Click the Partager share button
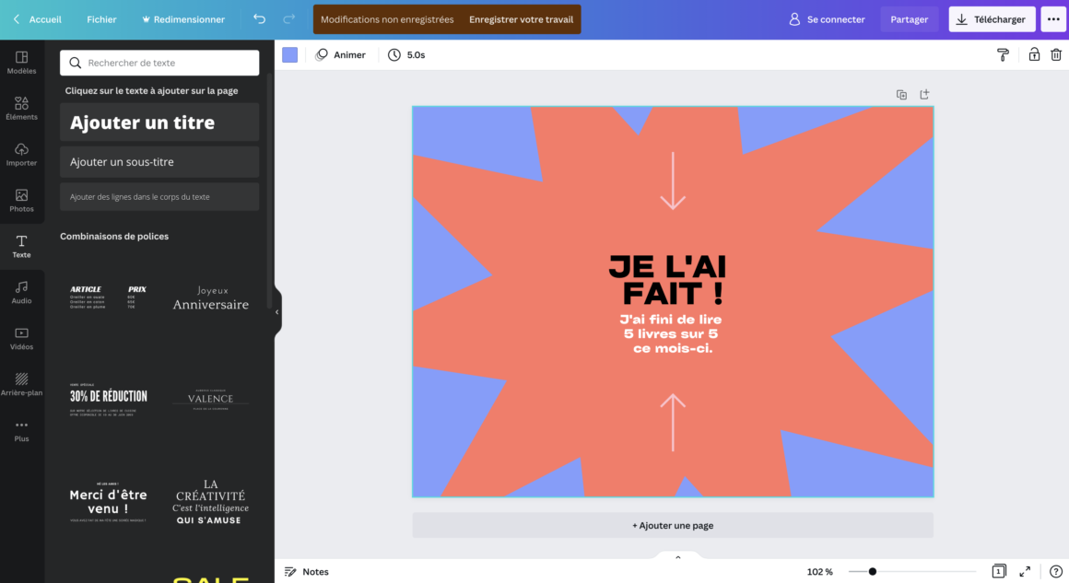 [x=909, y=19]
